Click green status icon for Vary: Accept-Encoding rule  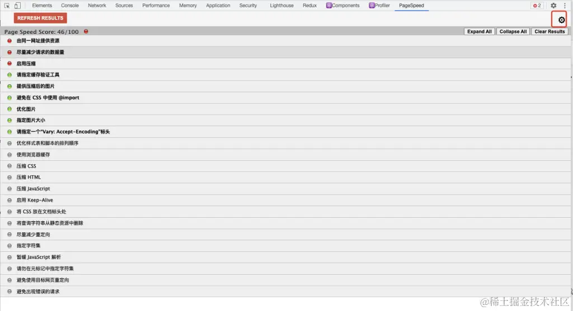10,132
